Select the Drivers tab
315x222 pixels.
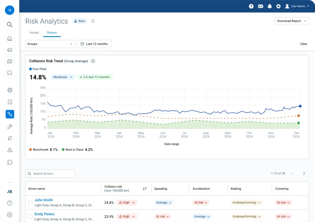(x=52, y=33)
